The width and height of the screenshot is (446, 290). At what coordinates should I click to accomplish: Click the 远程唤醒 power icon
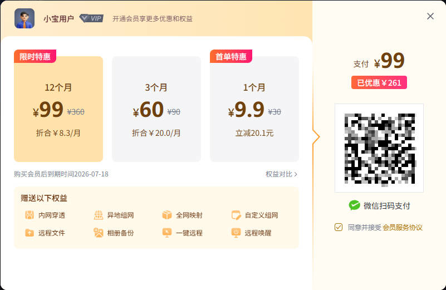pyautogui.click(x=236, y=233)
